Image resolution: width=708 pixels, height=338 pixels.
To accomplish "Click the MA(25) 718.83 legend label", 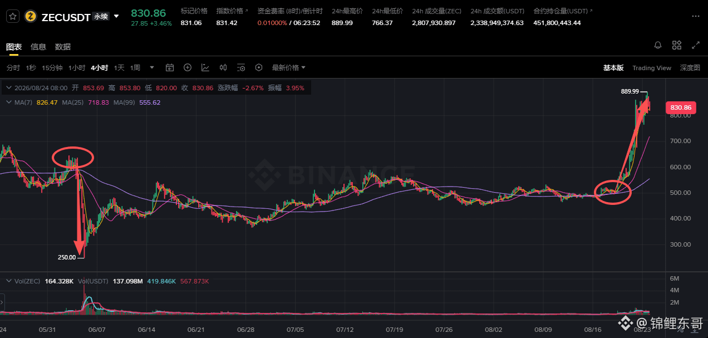I will tap(86, 102).
